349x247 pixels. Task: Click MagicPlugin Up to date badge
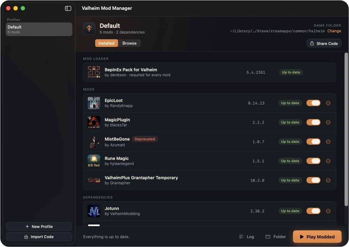(290, 122)
